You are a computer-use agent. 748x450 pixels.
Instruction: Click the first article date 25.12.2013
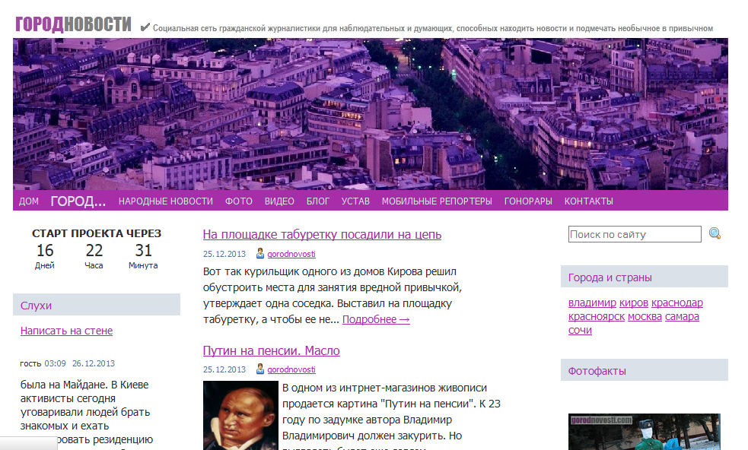point(224,254)
